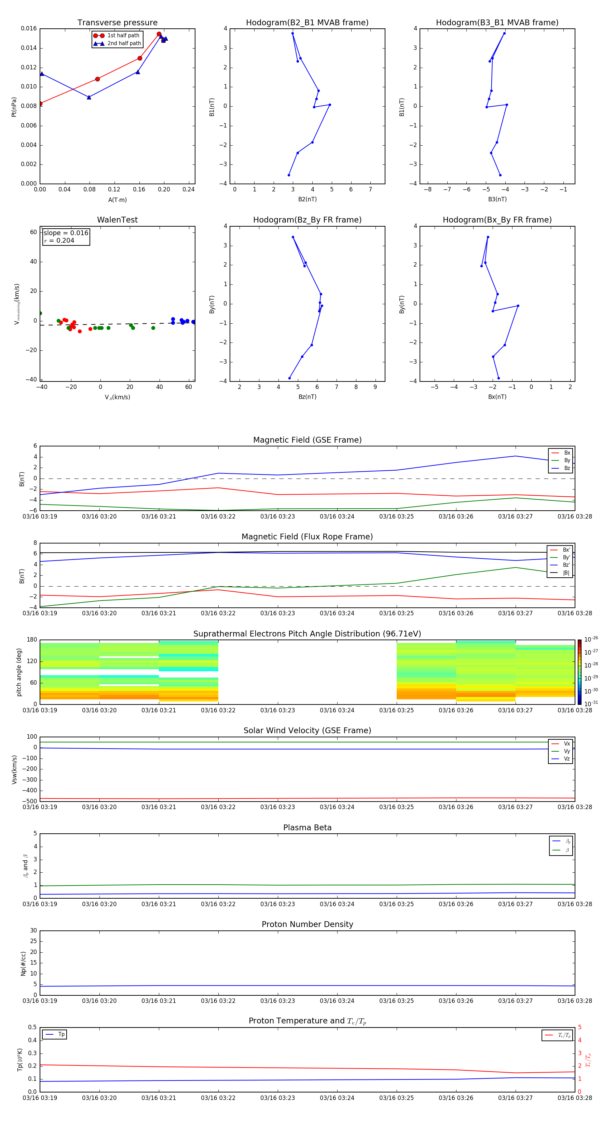Viewport: 615px width, 1128px height.
Task: Click the 'Magnetic Field (GSE Frame)' title
Action: 307,440
